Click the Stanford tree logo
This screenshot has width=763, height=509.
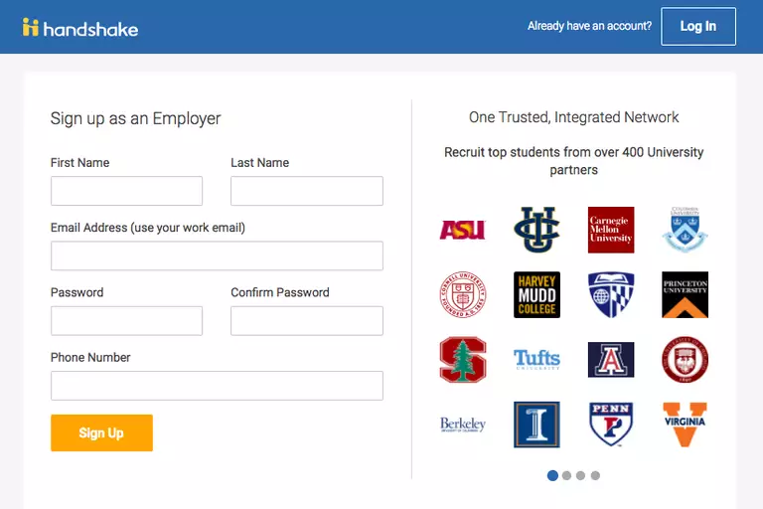(x=462, y=360)
